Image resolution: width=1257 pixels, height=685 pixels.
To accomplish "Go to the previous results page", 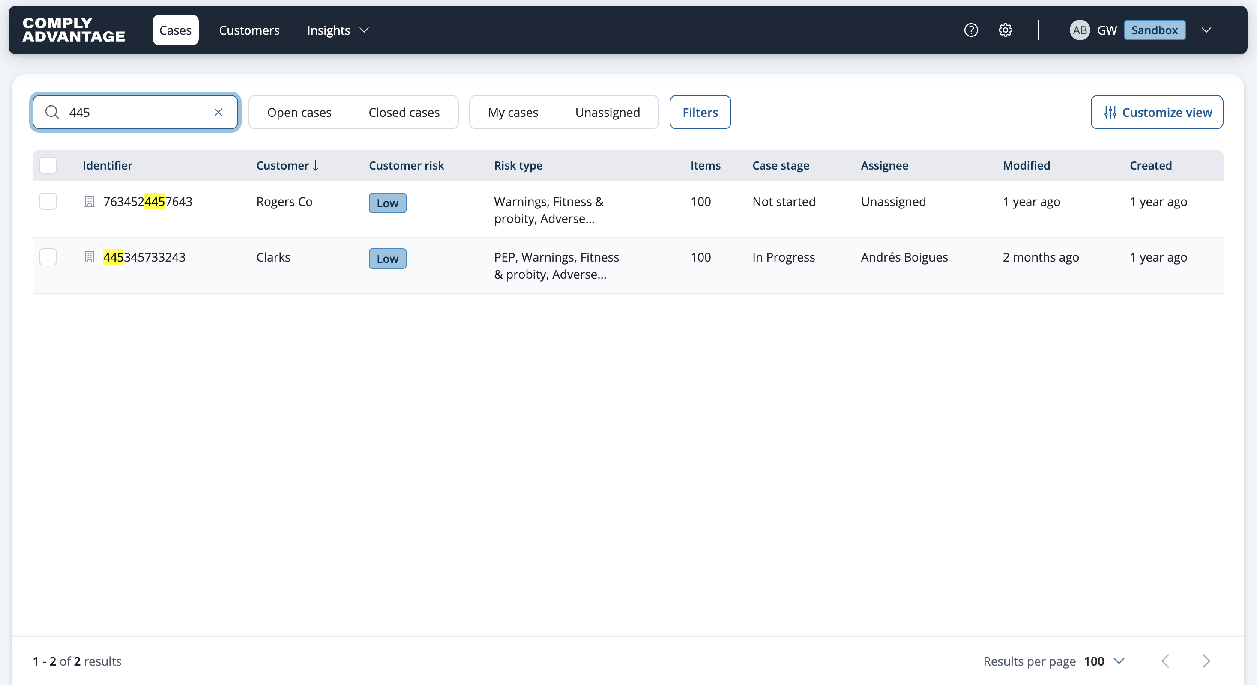I will [x=1166, y=661].
